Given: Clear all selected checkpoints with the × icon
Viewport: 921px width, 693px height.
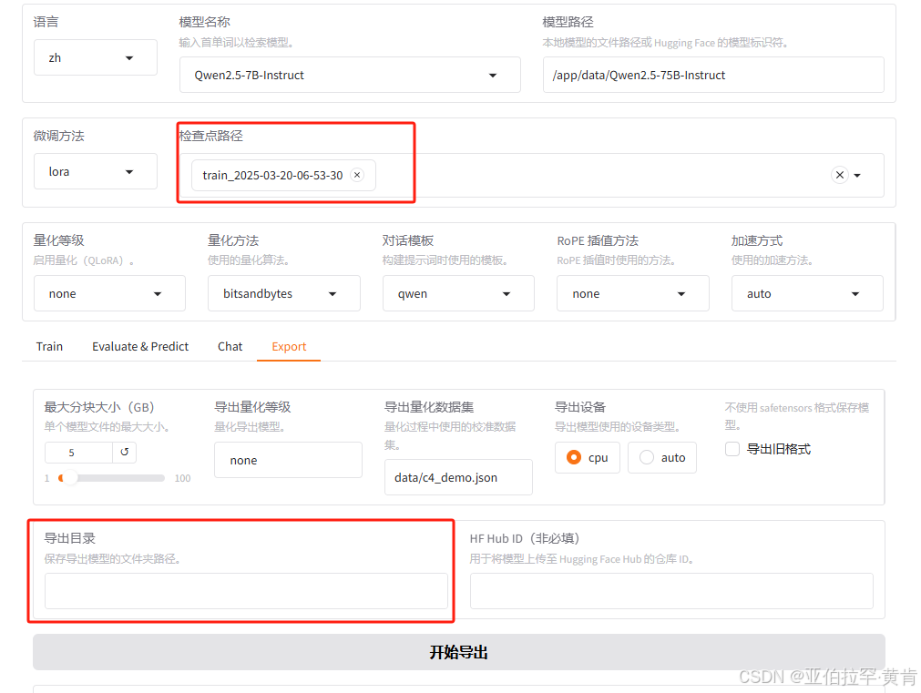Looking at the screenshot, I should click(x=839, y=175).
